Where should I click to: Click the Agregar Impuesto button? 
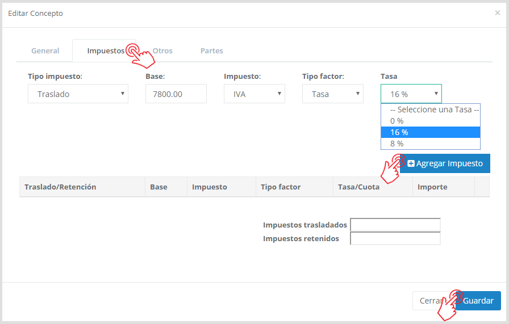[445, 163]
